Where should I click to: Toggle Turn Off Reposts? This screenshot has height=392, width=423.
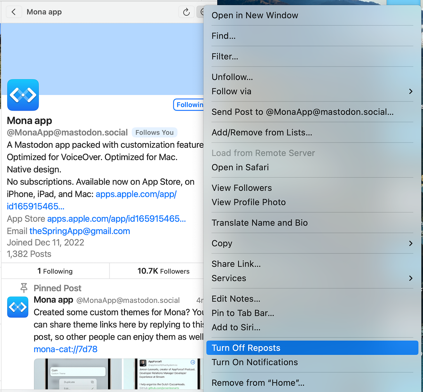312,348
